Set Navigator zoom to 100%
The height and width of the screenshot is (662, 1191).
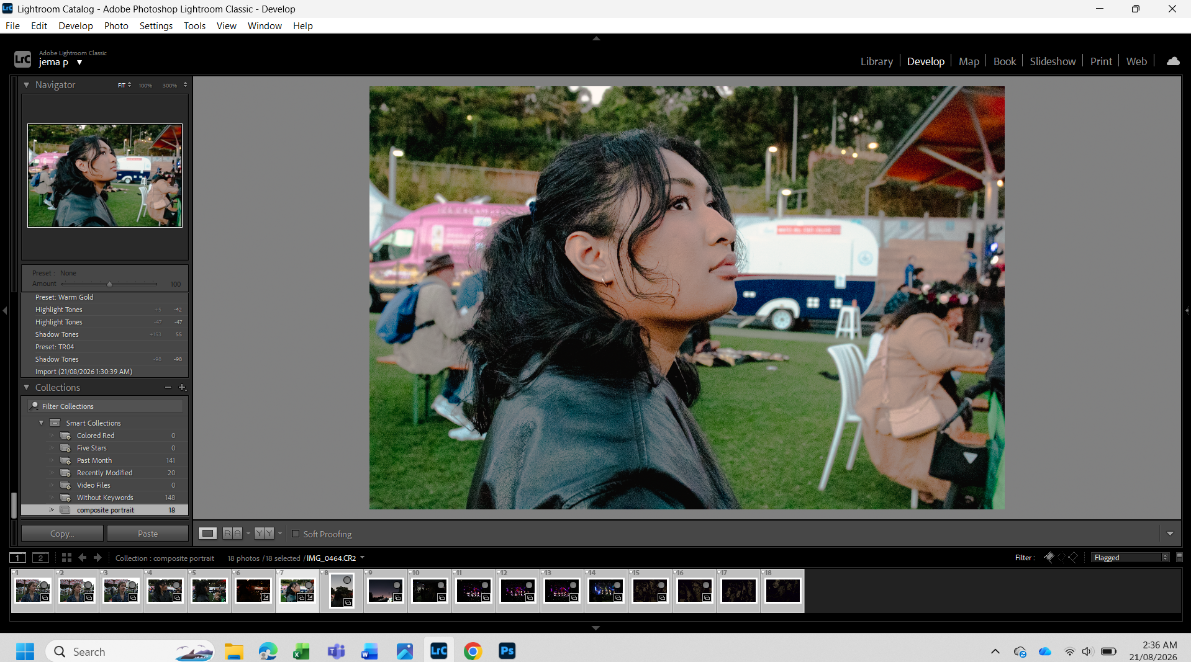point(145,85)
